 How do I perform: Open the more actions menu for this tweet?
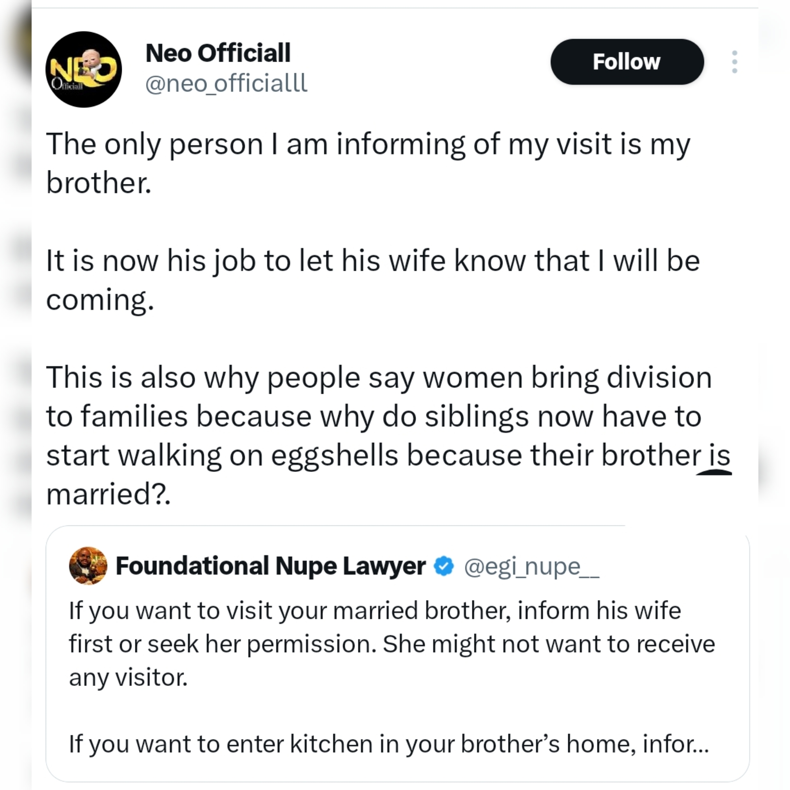click(x=734, y=63)
